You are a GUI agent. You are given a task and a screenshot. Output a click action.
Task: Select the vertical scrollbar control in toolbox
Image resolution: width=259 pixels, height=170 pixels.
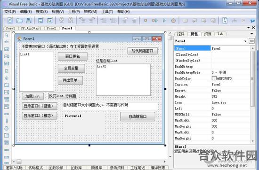click(7, 121)
